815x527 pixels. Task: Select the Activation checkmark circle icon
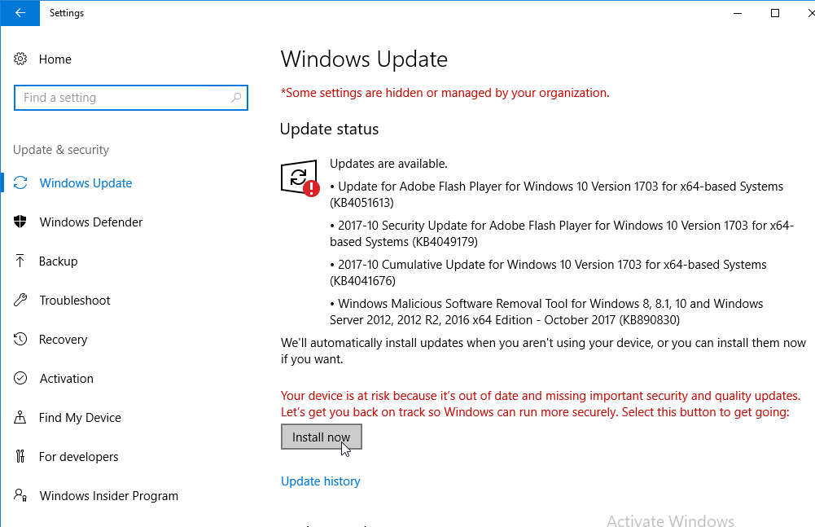(21, 379)
